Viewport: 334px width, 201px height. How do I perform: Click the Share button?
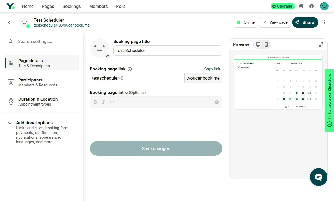pos(305,22)
